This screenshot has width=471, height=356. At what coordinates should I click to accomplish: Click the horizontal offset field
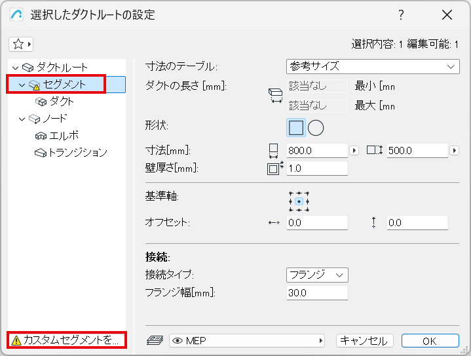[317, 222]
